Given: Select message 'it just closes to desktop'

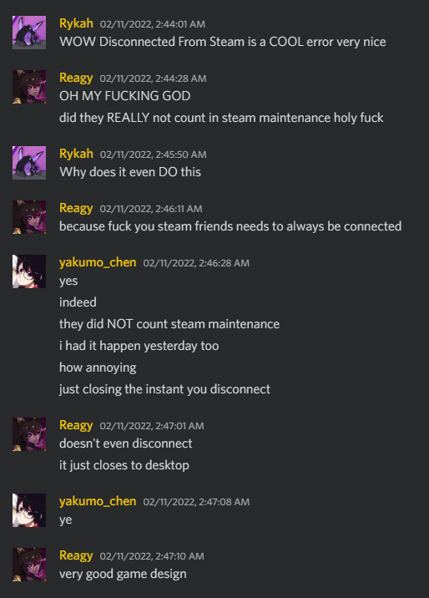Looking at the screenshot, I should tap(124, 465).
